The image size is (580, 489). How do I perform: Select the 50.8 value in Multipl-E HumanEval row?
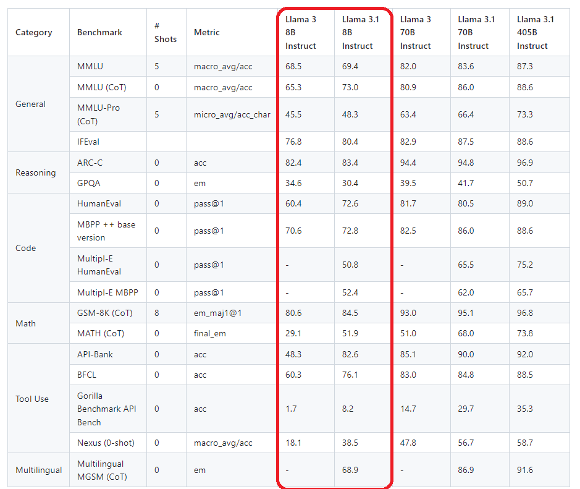(350, 265)
